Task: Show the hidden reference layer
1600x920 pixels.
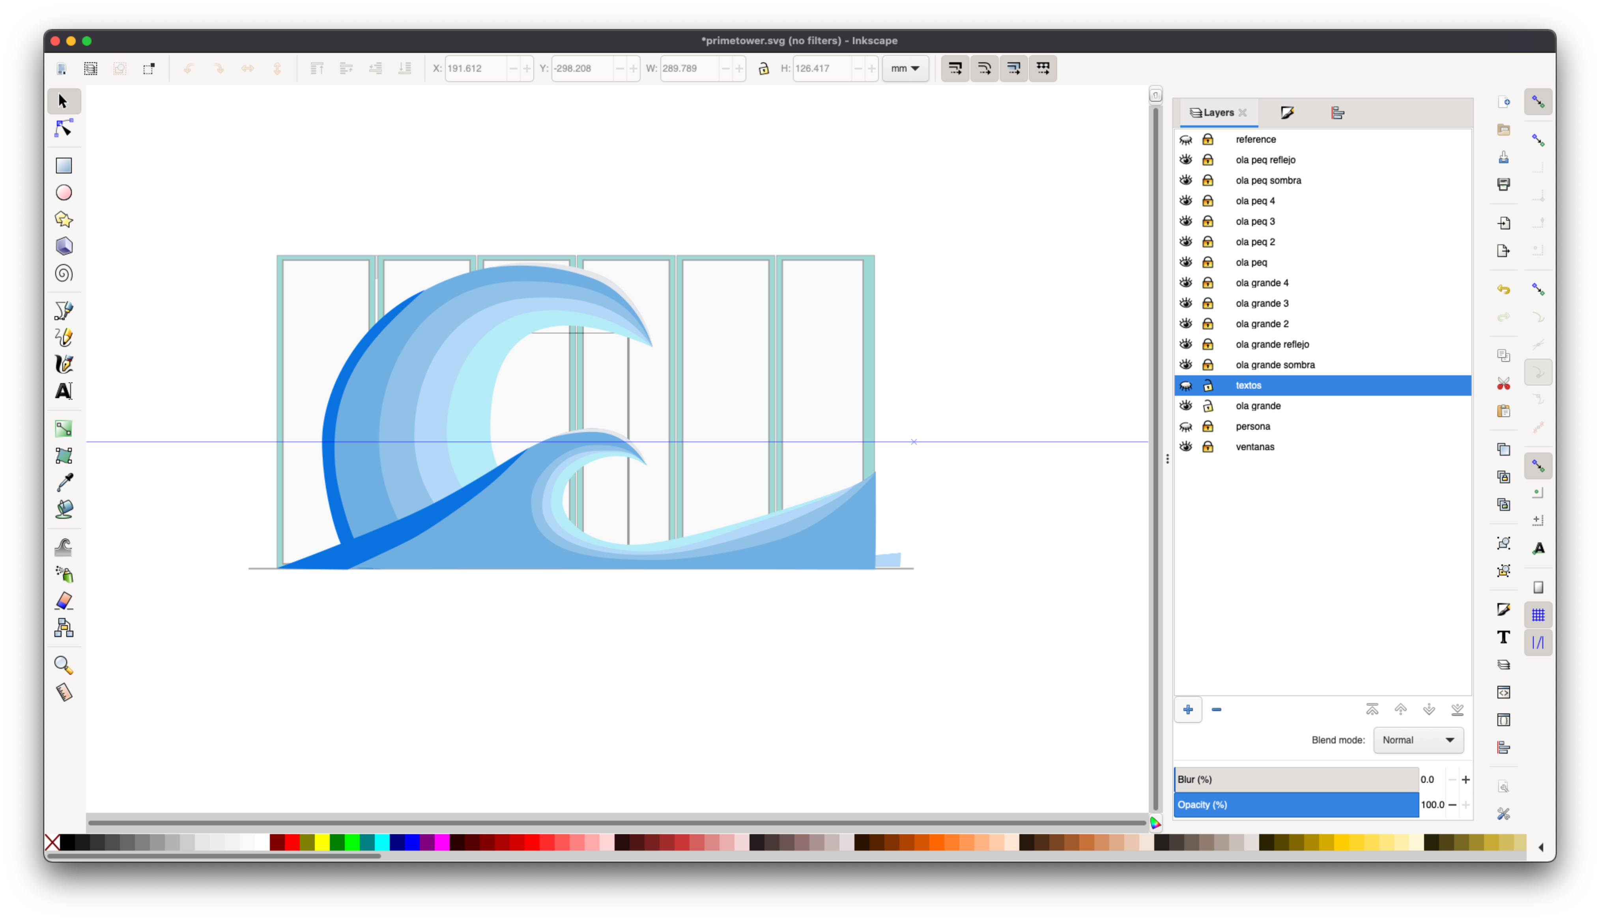Action: (1186, 140)
